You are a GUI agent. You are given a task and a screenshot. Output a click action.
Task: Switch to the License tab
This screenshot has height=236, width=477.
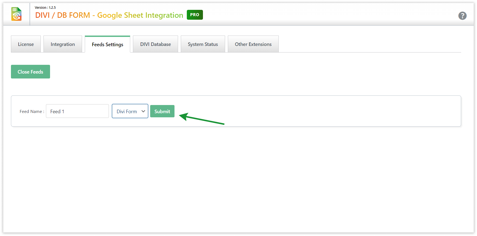(26, 44)
